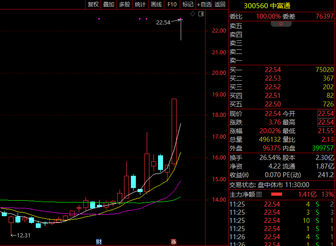
Task: Click the 买一 volume 75020
Action: tap(325, 70)
